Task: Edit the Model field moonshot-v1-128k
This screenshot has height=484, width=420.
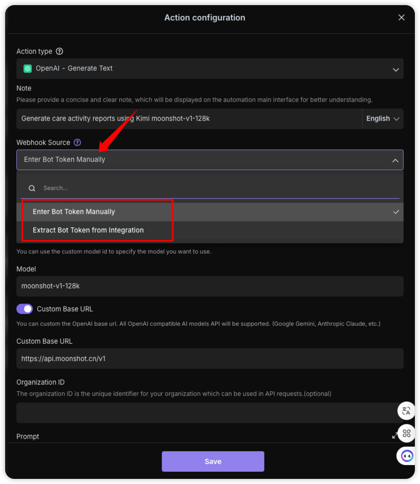Action: click(x=210, y=286)
